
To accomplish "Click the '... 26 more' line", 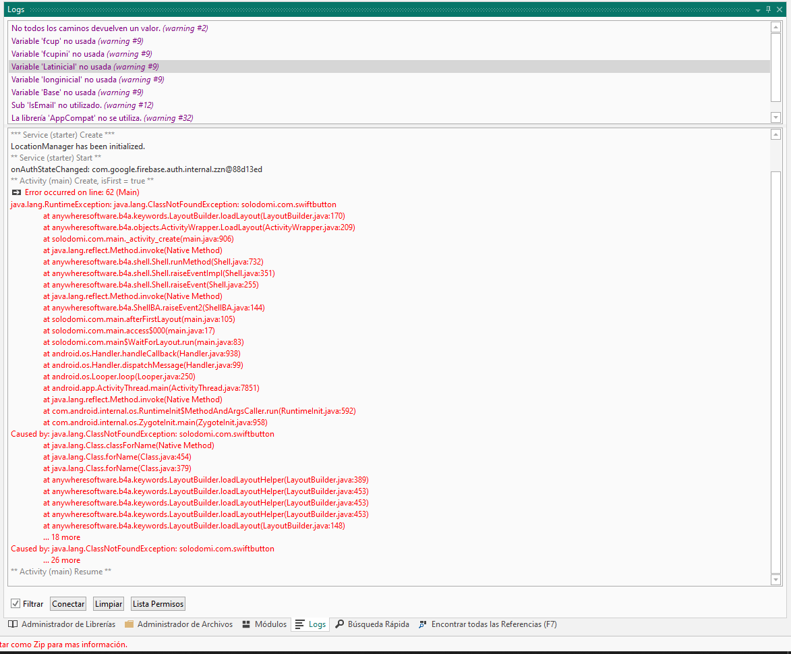I will point(61,560).
